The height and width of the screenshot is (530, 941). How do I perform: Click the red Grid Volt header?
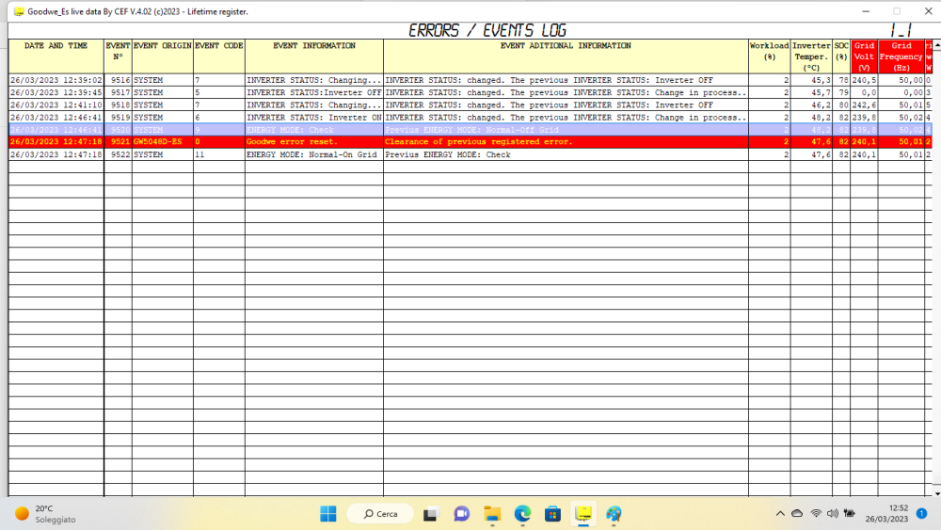coord(864,56)
